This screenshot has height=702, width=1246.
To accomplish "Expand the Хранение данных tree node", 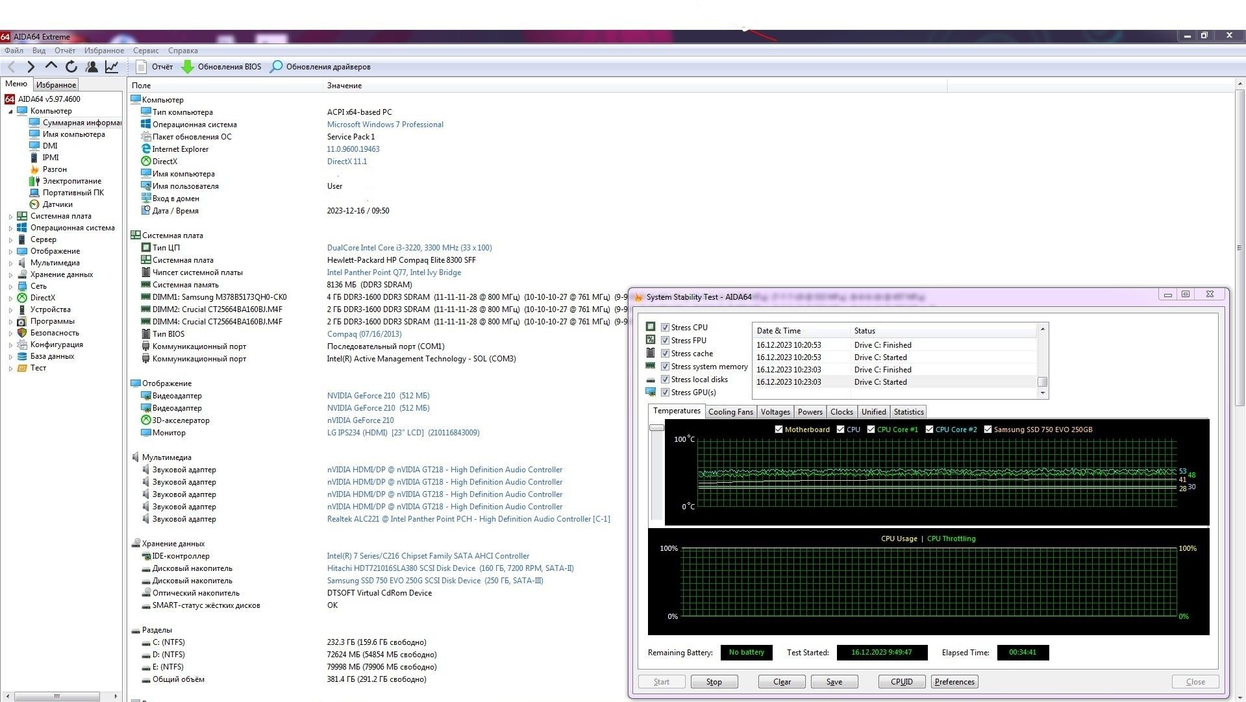I will click(x=10, y=275).
